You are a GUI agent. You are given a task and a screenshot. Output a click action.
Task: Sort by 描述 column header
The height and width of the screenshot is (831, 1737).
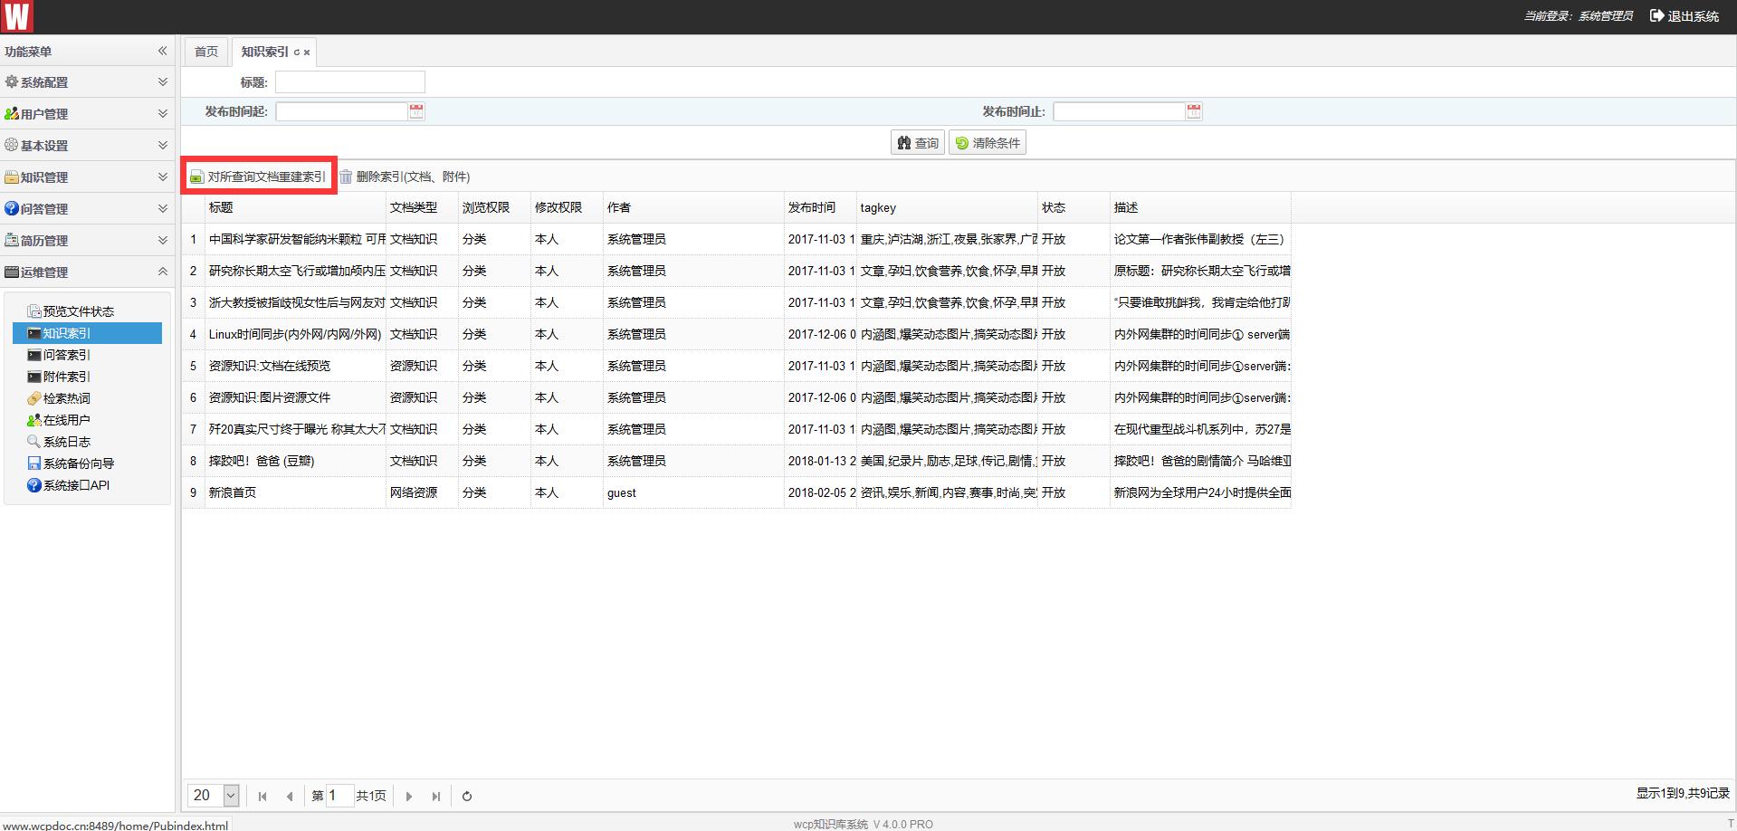click(1200, 207)
